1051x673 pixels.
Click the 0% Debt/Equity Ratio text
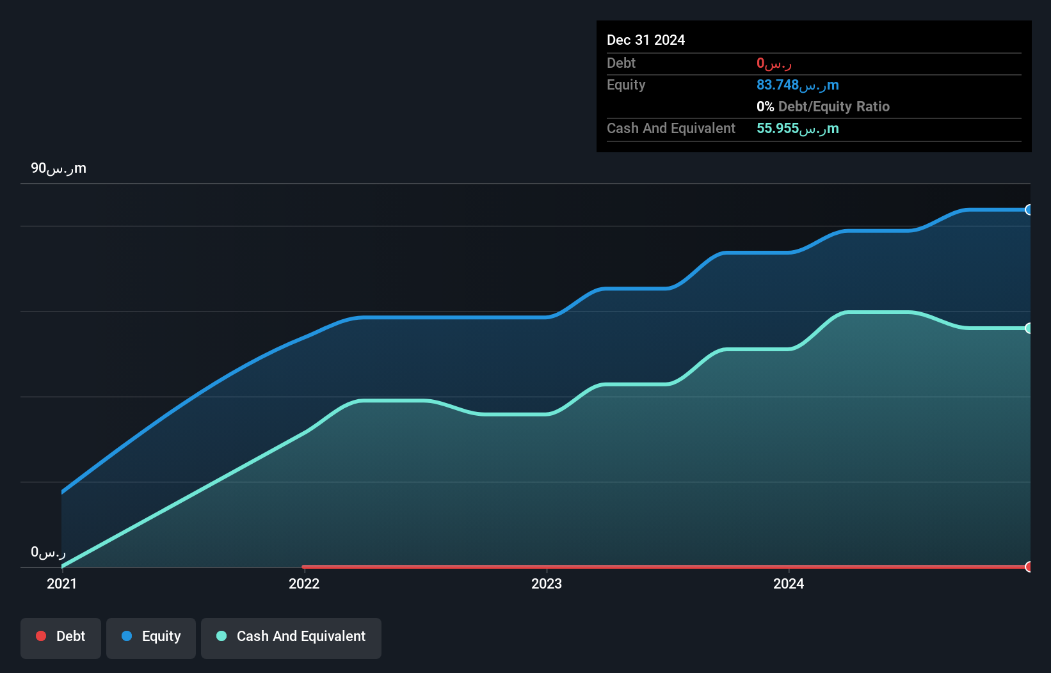(x=823, y=107)
